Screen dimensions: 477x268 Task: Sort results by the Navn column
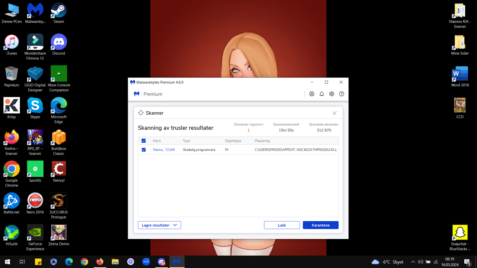[x=157, y=141]
